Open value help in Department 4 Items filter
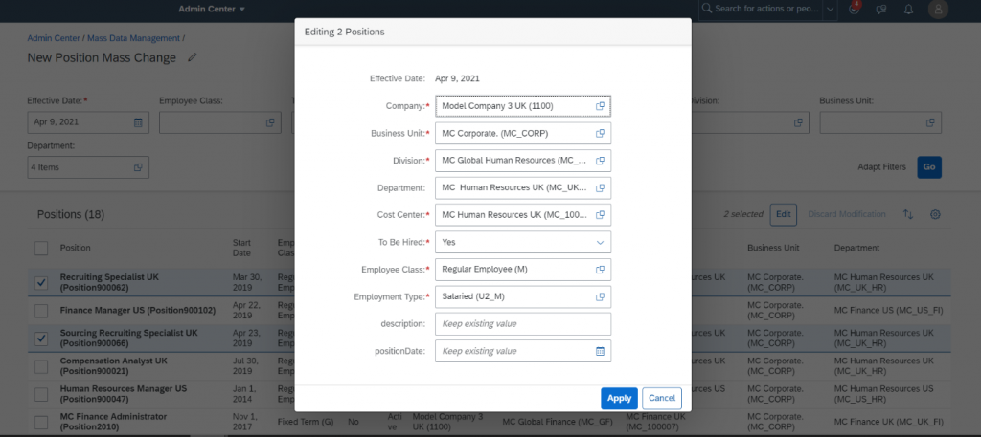The width and height of the screenshot is (981, 437). coord(138,167)
